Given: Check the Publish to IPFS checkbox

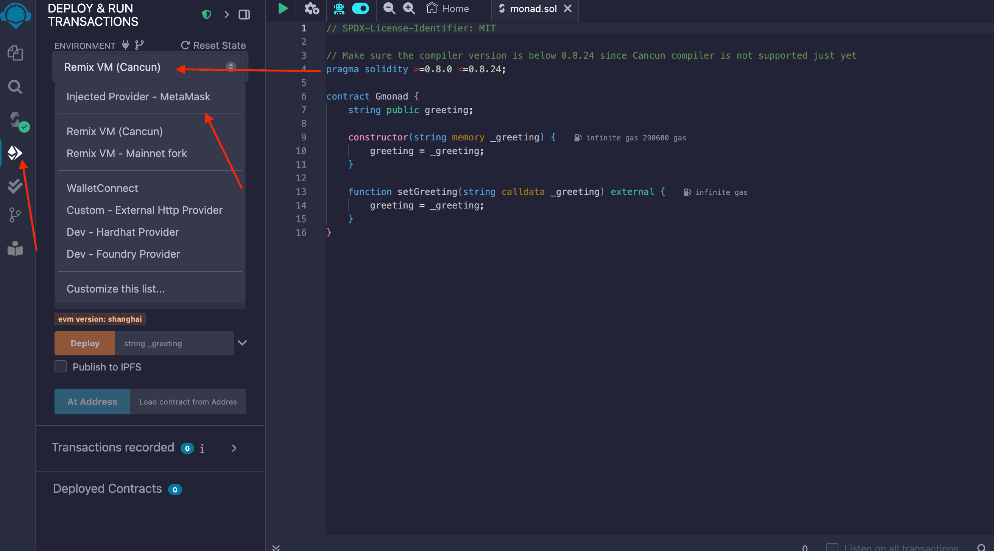Looking at the screenshot, I should click(61, 367).
